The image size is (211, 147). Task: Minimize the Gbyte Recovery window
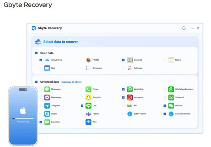(x=193, y=28)
